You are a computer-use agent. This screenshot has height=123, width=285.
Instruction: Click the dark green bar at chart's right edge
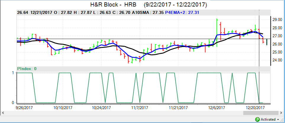coord(267,42)
